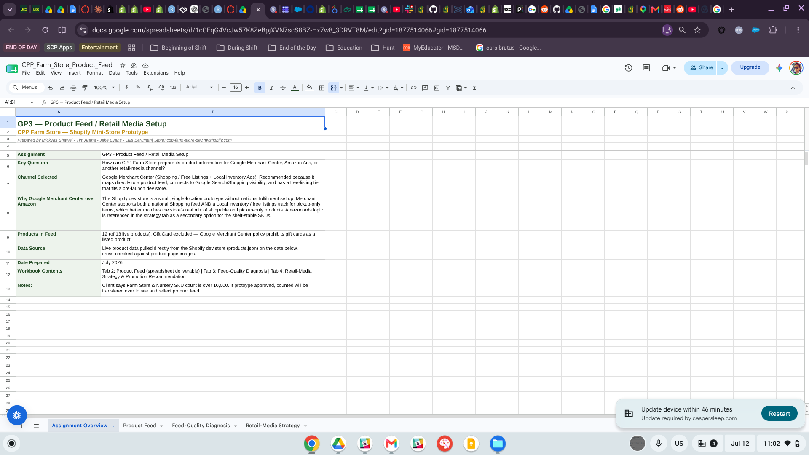Open the text wrapping dropdown

[x=383, y=88]
